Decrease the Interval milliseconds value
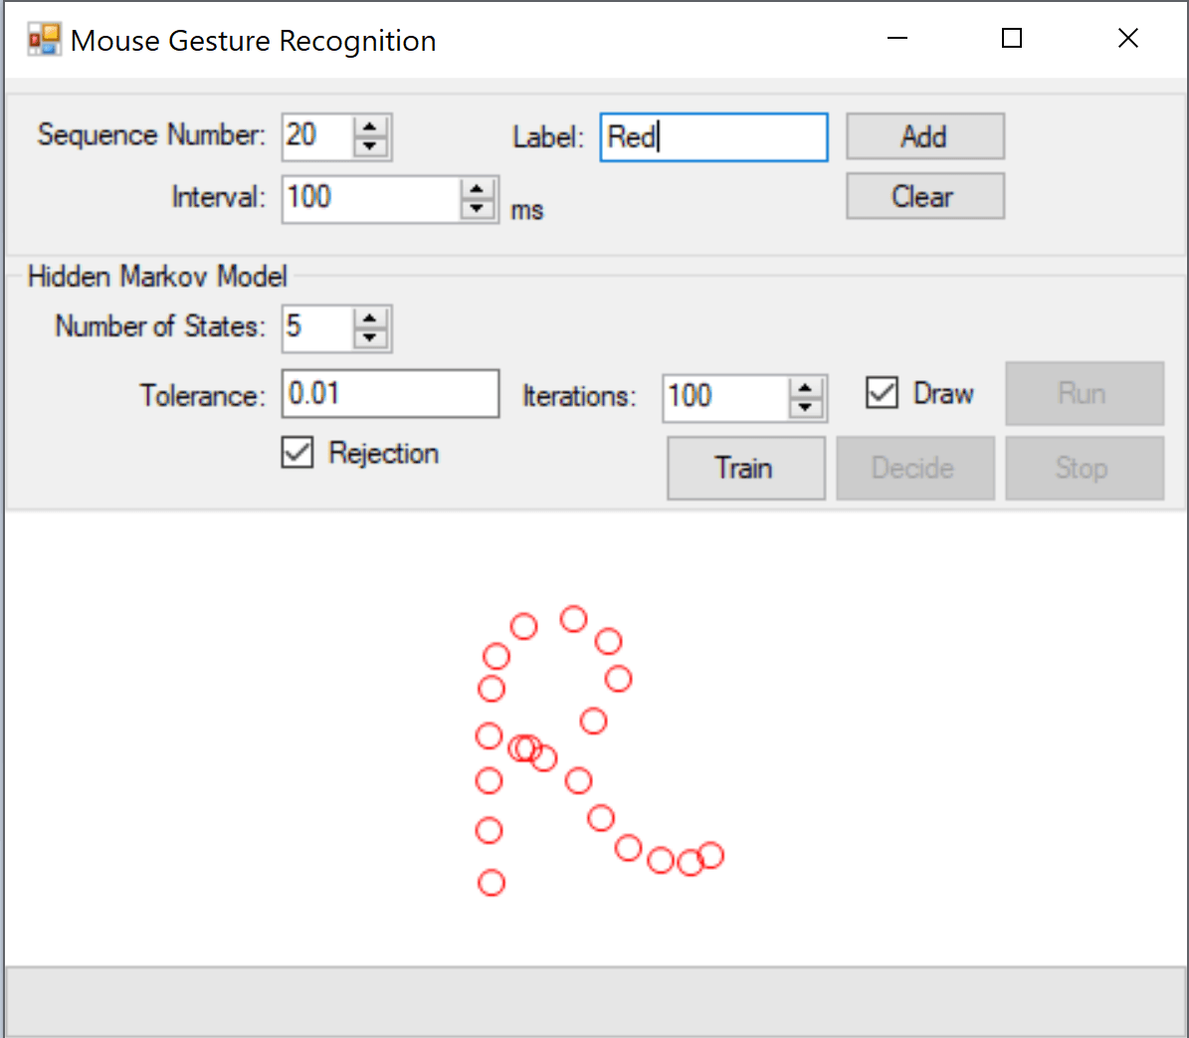1189x1038 pixels. [x=479, y=208]
